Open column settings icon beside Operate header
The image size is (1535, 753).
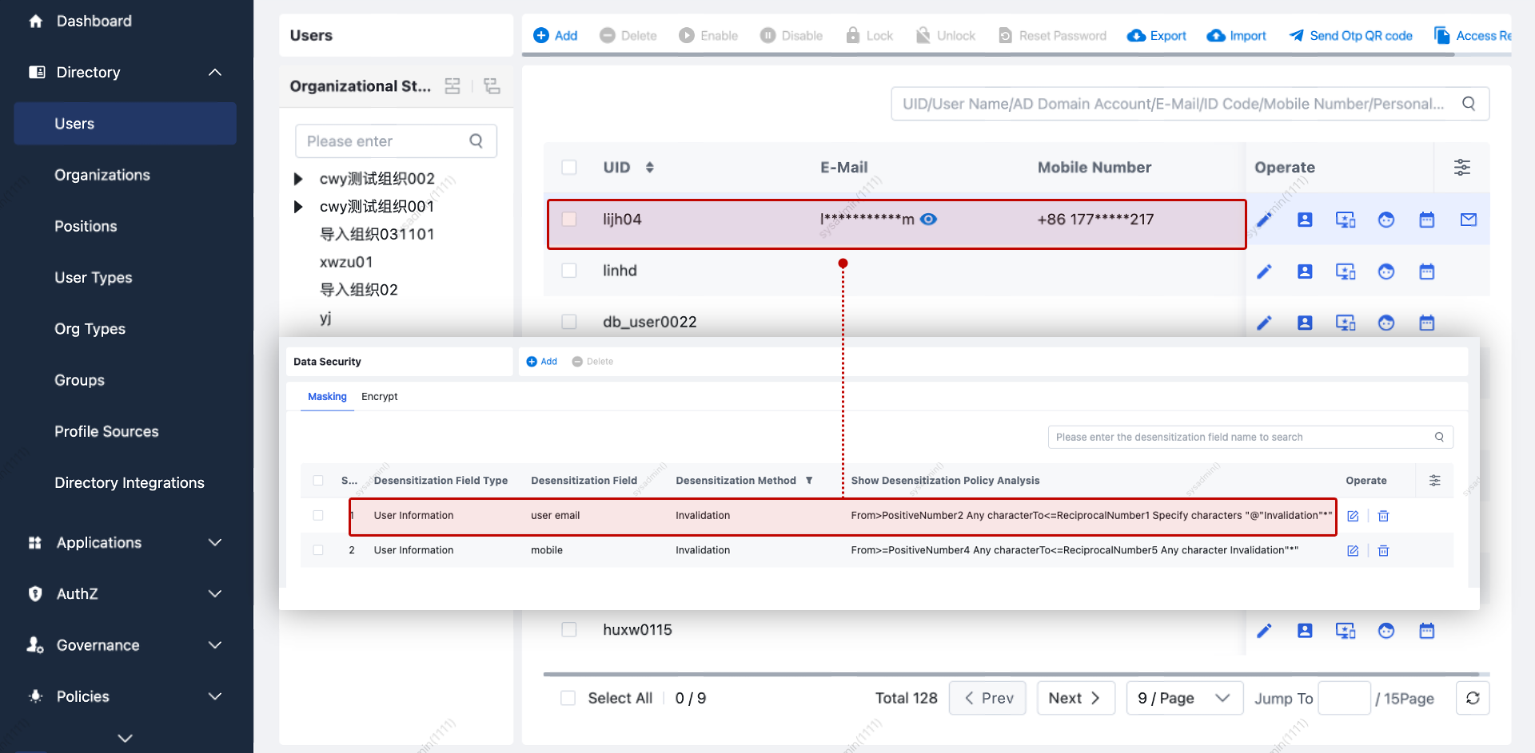tap(1461, 168)
